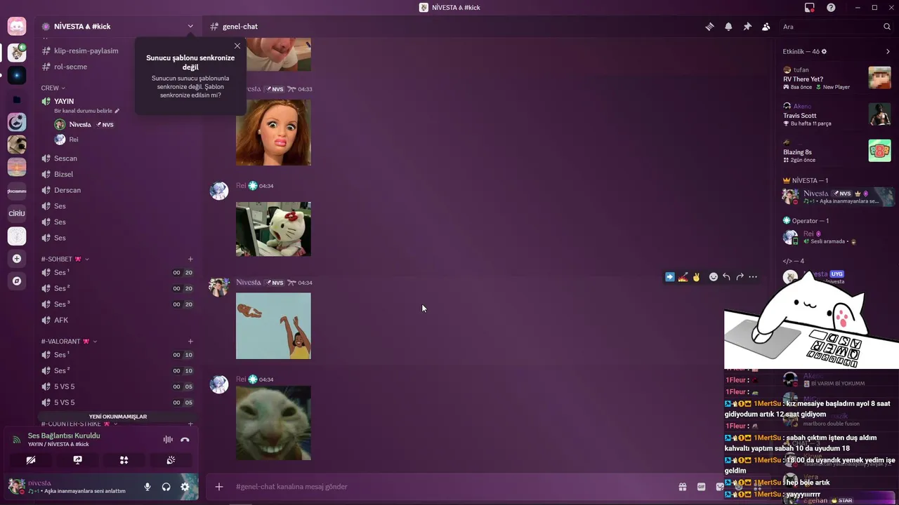Open nivesta user profile panel
This screenshot has height=505, width=899.
(x=70, y=487)
